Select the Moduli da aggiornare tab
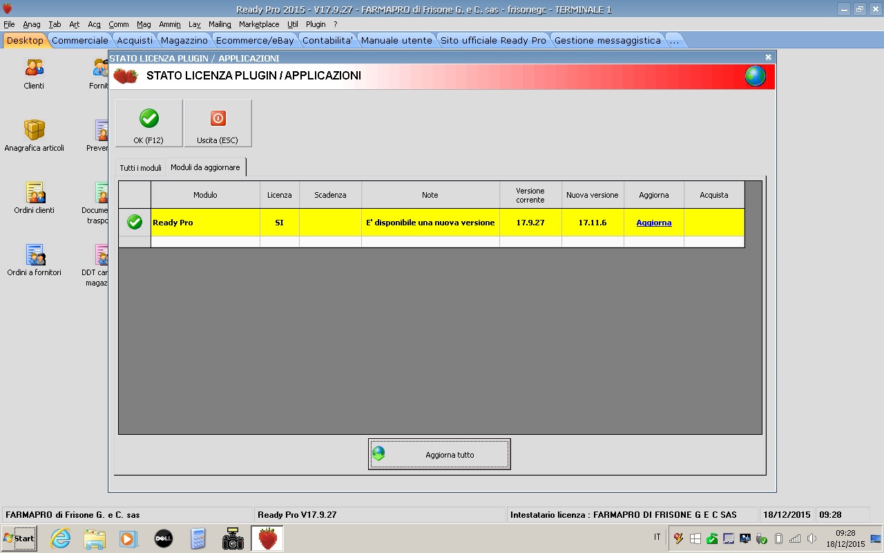 [x=205, y=167]
